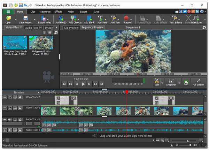The image size is (209, 150).
Task: Expand Audio Track 2 with the plus button
Action: tap(5, 130)
